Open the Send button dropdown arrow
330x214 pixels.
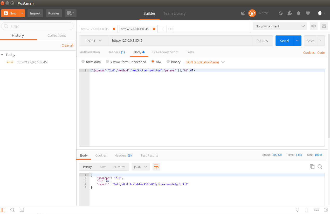pyautogui.click(x=297, y=41)
